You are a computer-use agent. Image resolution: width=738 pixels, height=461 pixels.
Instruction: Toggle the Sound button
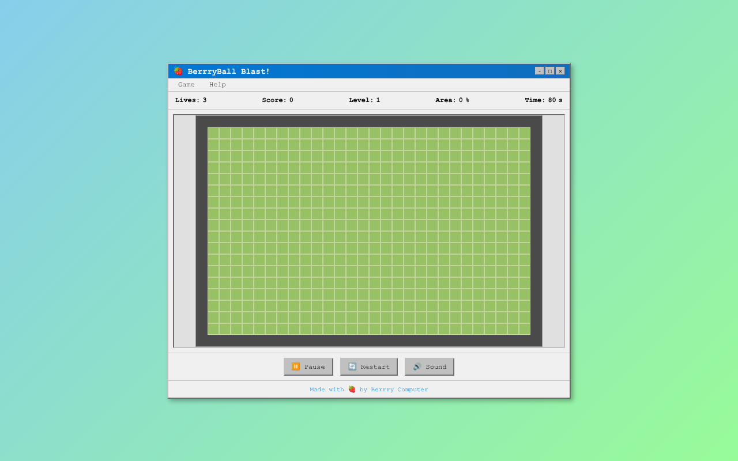tap(429, 366)
